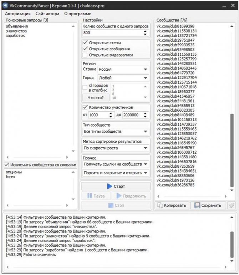Open the Город dropdown showing Любой
The height and width of the screenshot is (275, 239).
click(x=123, y=78)
